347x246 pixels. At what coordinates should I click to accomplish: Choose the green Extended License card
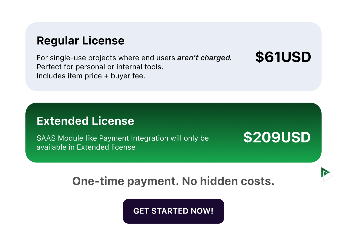click(173, 133)
